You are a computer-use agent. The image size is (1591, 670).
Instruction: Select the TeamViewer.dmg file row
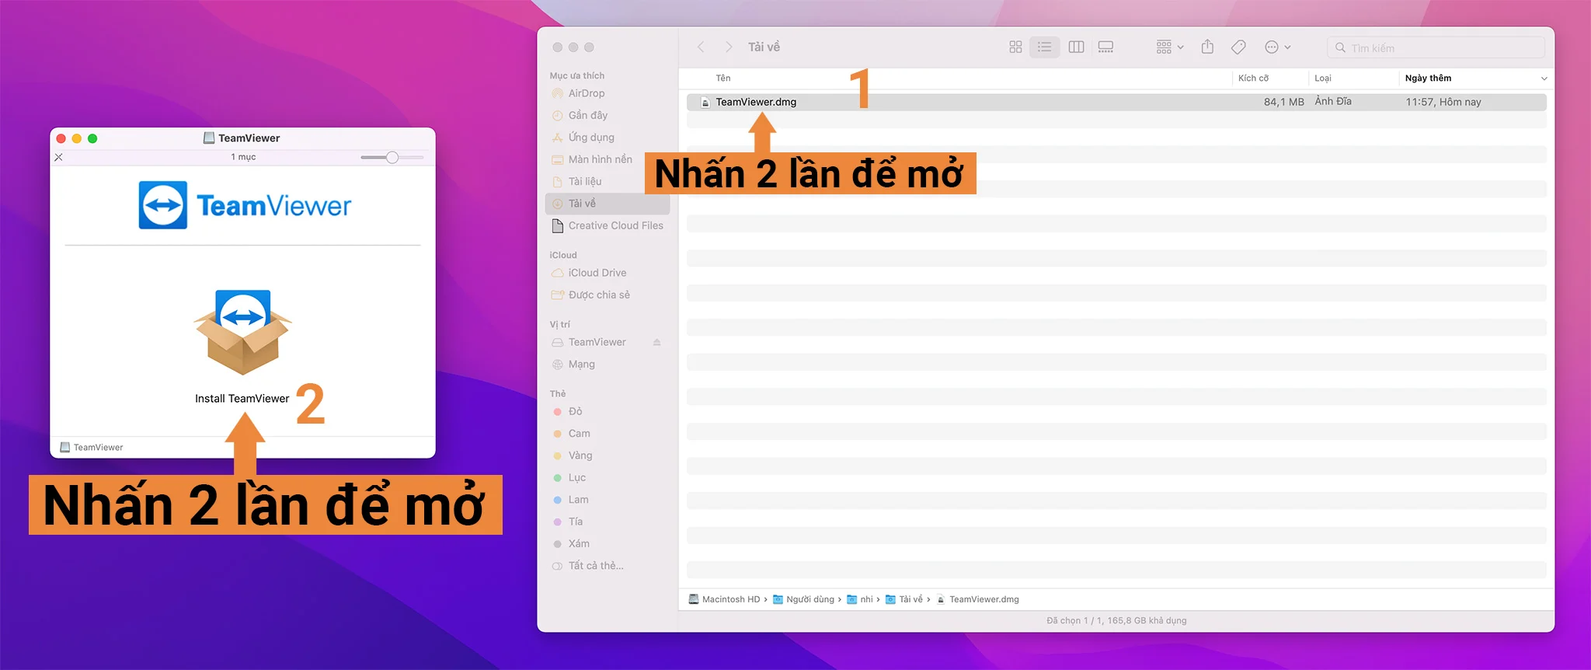click(x=1116, y=102)
